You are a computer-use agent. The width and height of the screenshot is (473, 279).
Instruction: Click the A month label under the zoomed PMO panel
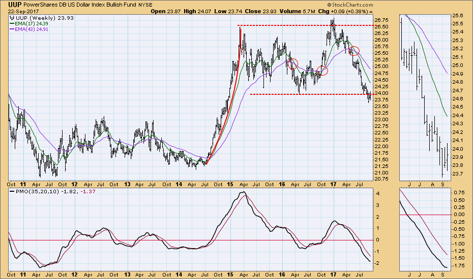coord(432,274)
